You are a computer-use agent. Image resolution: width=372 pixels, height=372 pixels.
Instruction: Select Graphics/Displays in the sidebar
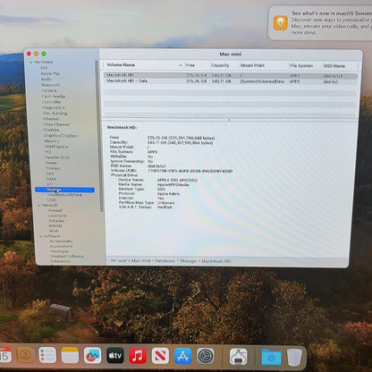coord(61,136)
